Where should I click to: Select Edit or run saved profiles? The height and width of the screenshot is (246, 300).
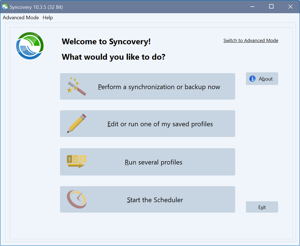pos(147,124)
